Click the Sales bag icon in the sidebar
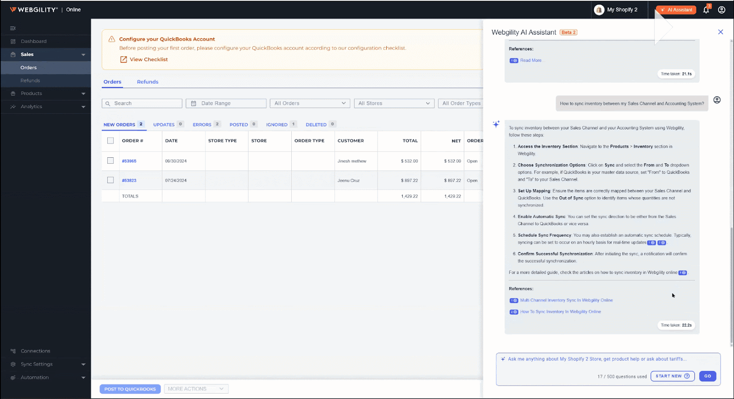 pos(13,55)
